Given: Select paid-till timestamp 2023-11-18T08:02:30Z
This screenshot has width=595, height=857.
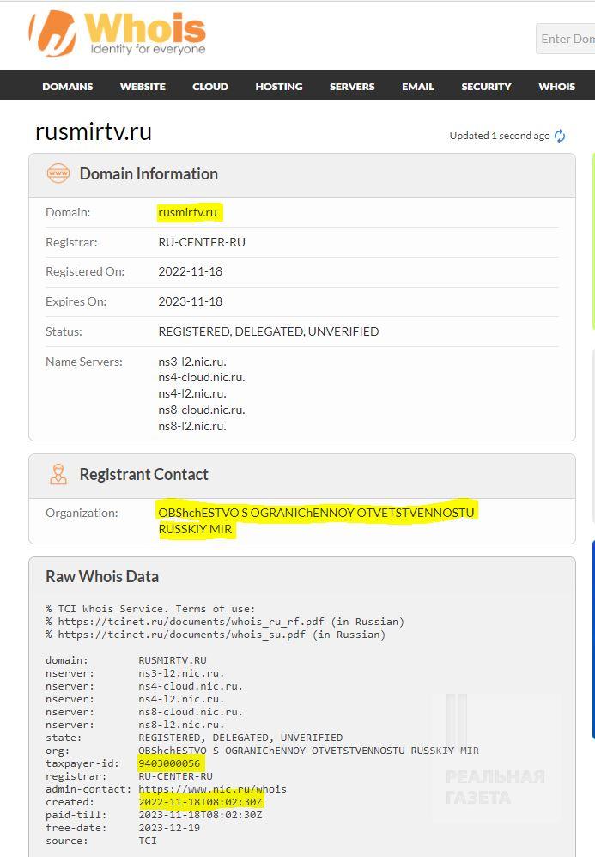Looking at the screenshot, I should click(x=201, y=815).
